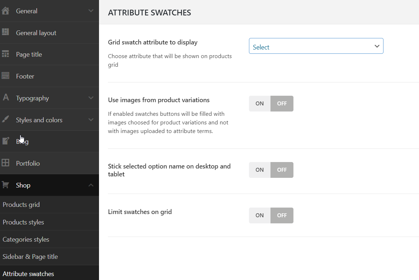419x280 pixels.
Task: Click the Shop cart icon
Action: (5, 185)
